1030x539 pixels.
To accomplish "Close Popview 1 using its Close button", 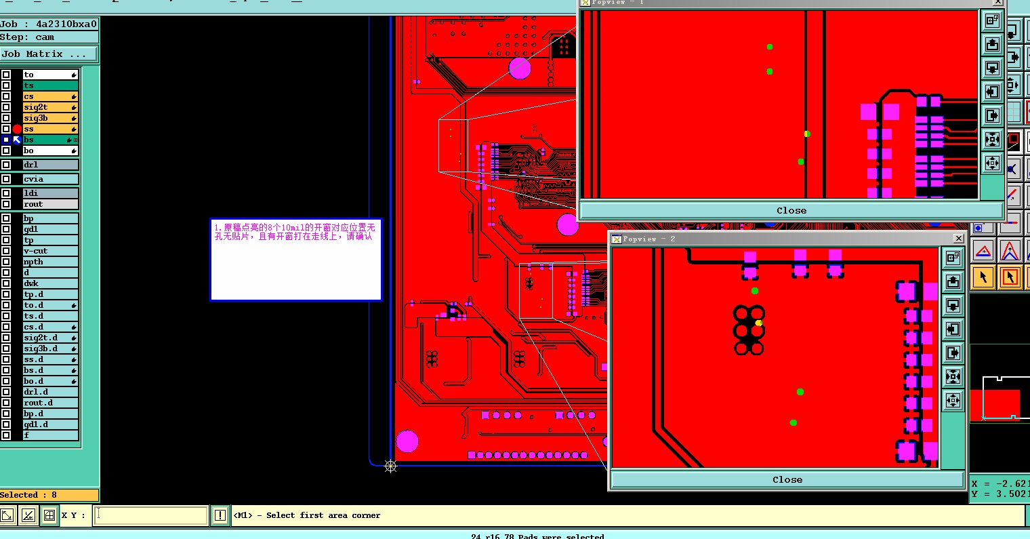I will [791, 210].
